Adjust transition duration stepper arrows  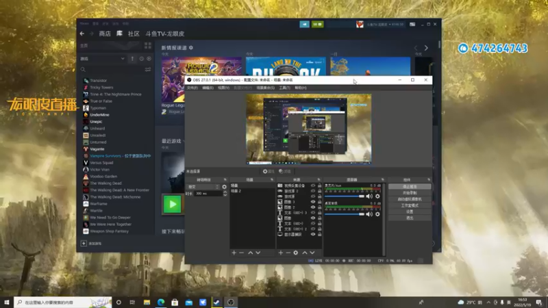(225, 194)
